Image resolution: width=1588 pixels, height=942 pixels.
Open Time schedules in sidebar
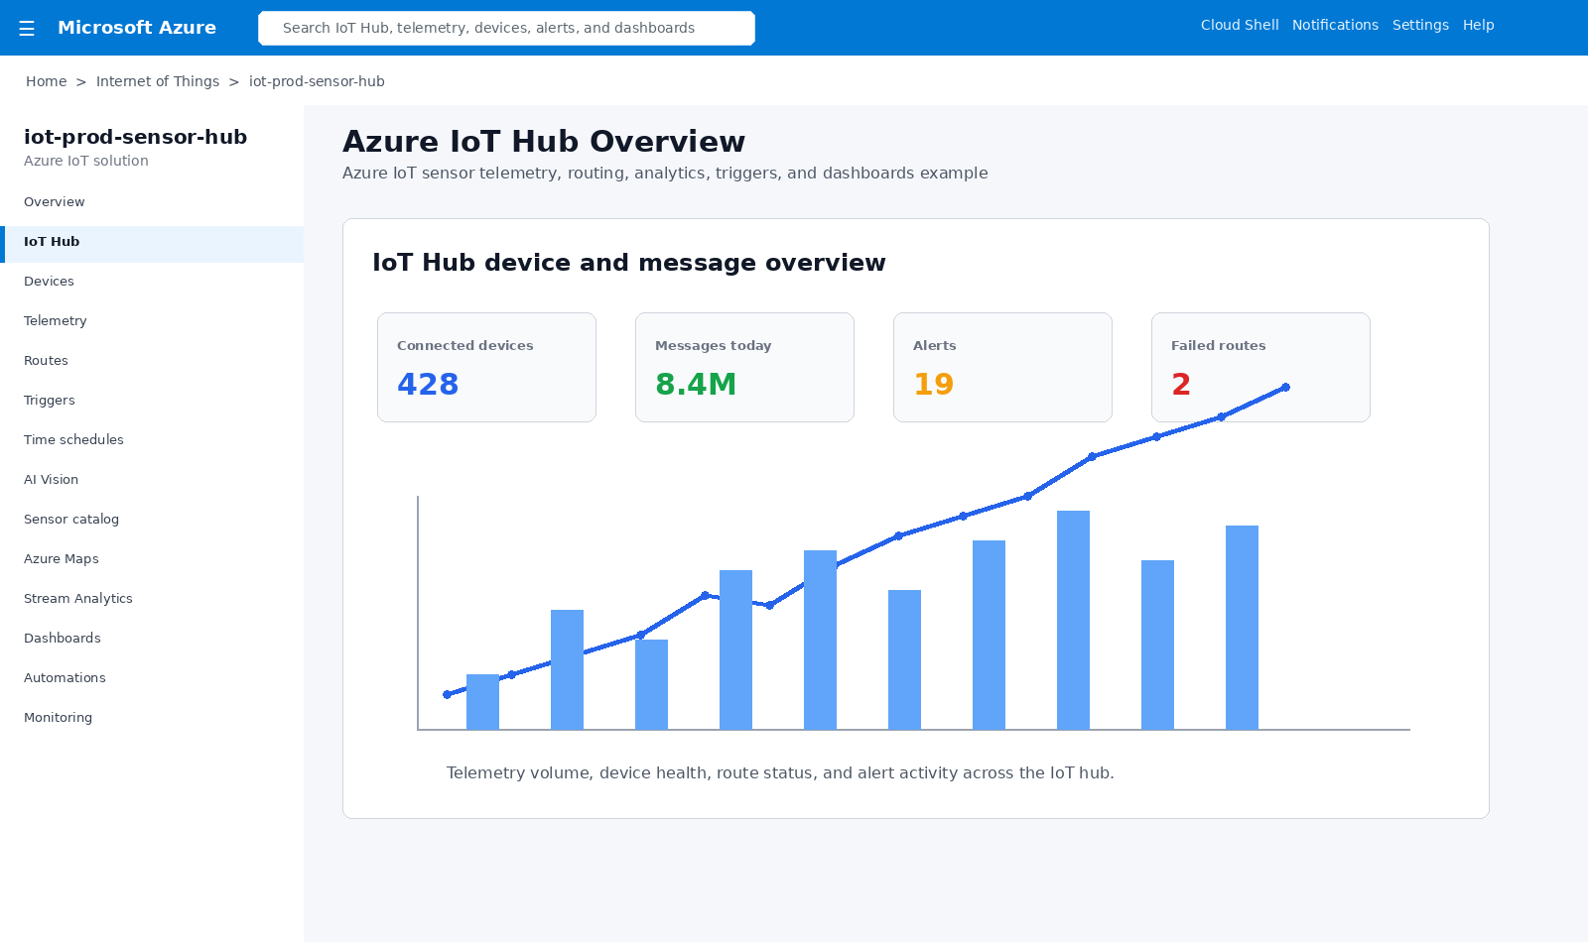point(152,440)
